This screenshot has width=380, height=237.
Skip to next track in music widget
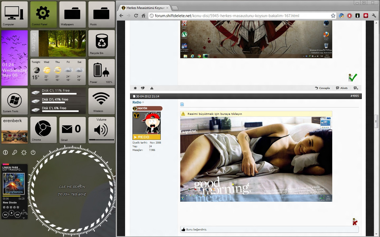(17, 215)
